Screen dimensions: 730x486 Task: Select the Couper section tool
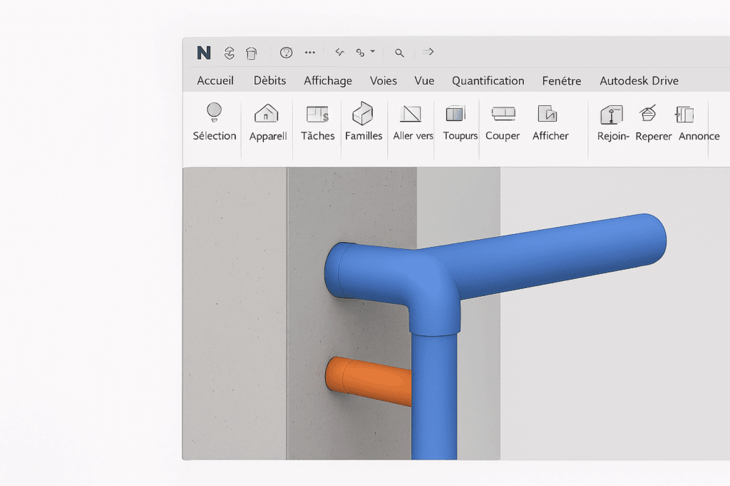pyautogui.click(x=503, y=113)
